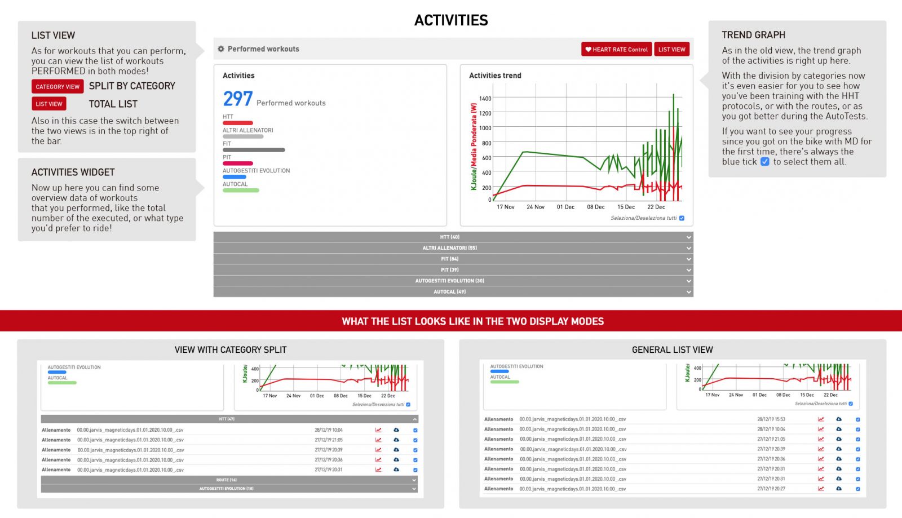Image resolution: width=902 pixels, height=518 pixels.
Task: Download the 28/12/19 10:04 workout via cloud icon
Action: click(396, 429)
